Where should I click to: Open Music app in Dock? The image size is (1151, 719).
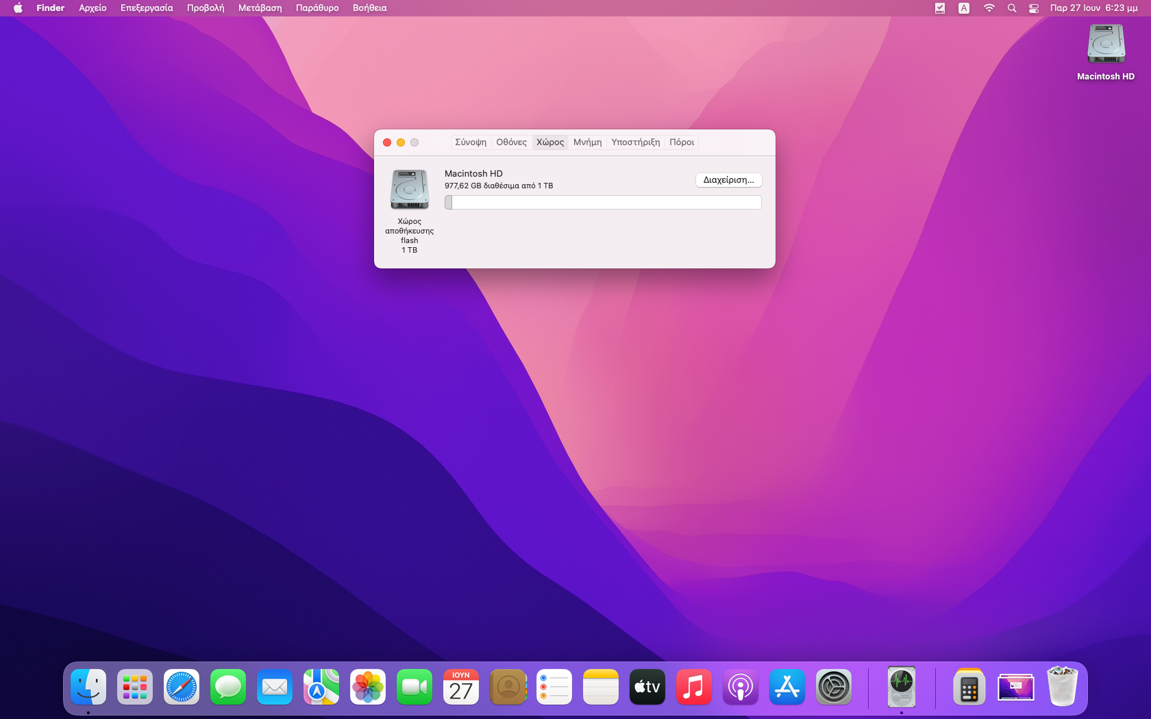[694, 687]
